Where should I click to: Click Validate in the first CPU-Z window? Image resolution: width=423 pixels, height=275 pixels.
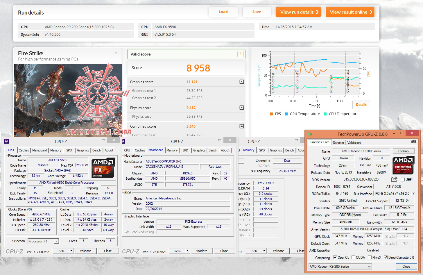point(85,251)
